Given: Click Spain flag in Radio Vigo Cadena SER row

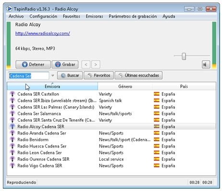Looking at the screenshot, I should (x=157, y=166).
